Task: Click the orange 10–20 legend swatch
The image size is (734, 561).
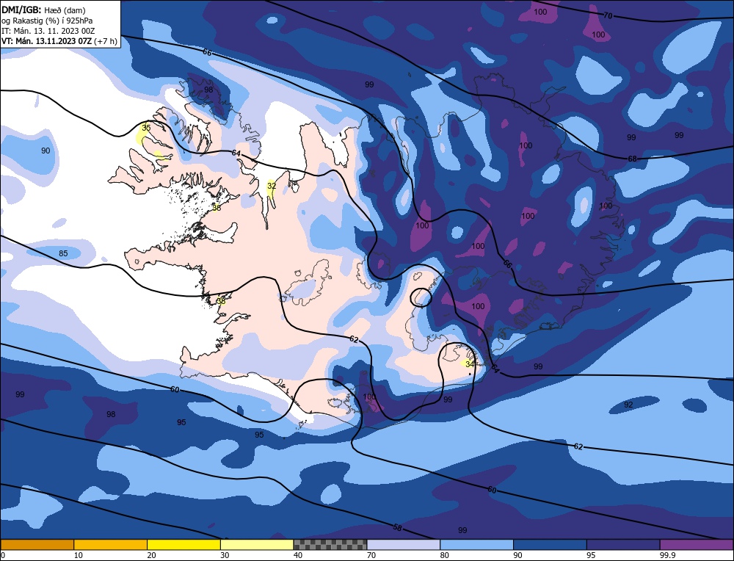Action: (x=111, y=544)
